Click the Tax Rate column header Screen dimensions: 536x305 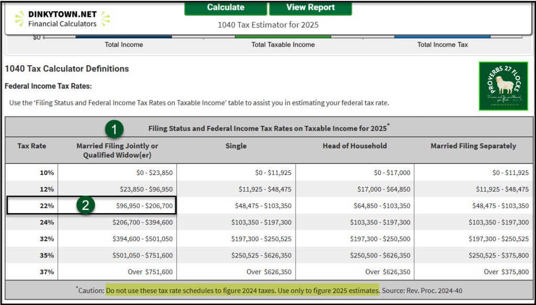[32, 146]
